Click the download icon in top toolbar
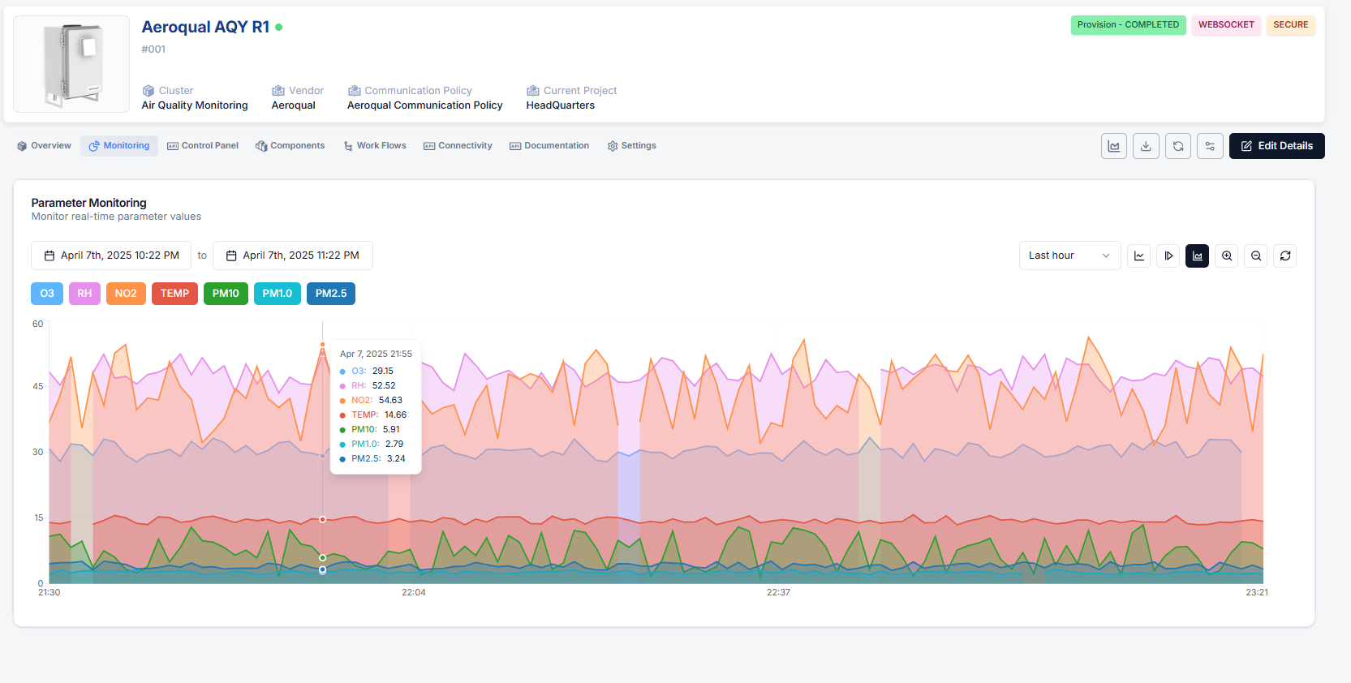 tap(1146, 146)
